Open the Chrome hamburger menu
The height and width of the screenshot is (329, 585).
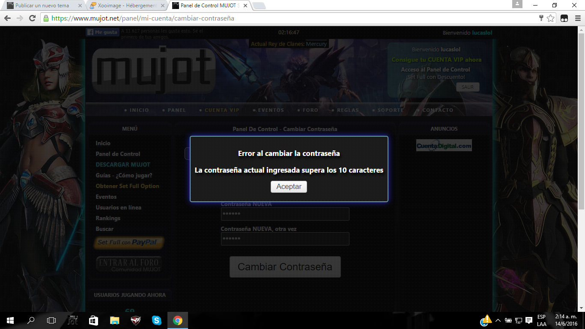click(x=576, y=18)
